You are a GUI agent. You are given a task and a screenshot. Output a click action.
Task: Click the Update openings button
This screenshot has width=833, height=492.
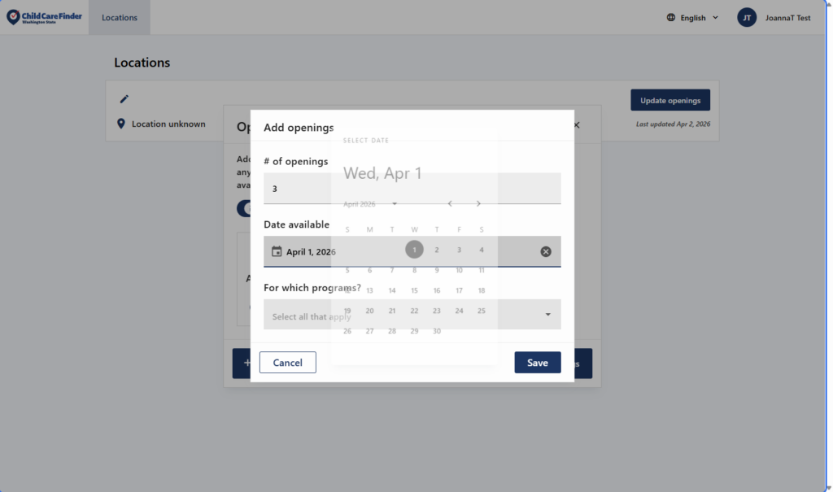669,100
